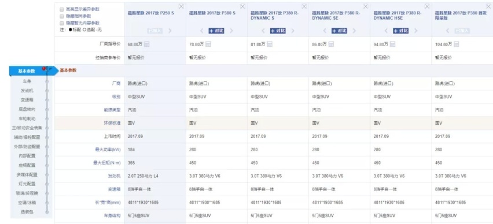Move P380 R-DYNAMIC SE column left
The width and height of the screenshot is (493, 224).
[x=325, y=31]
